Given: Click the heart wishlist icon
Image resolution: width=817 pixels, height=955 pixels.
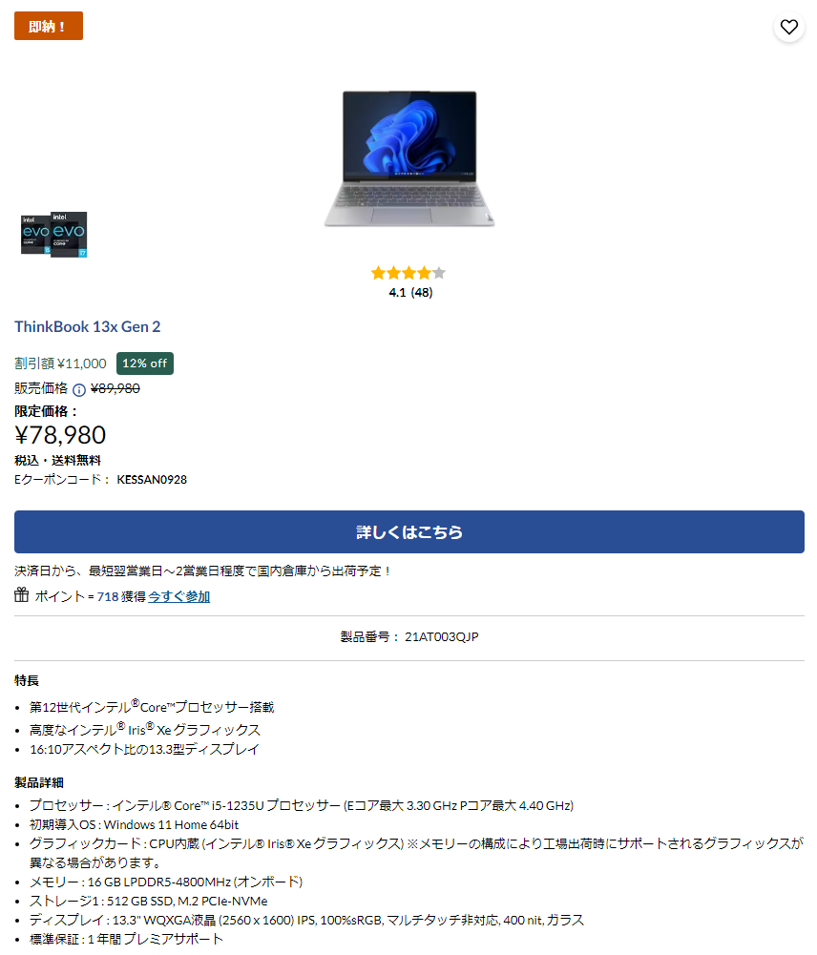Looking at the screenshot, I should [788, 27].
